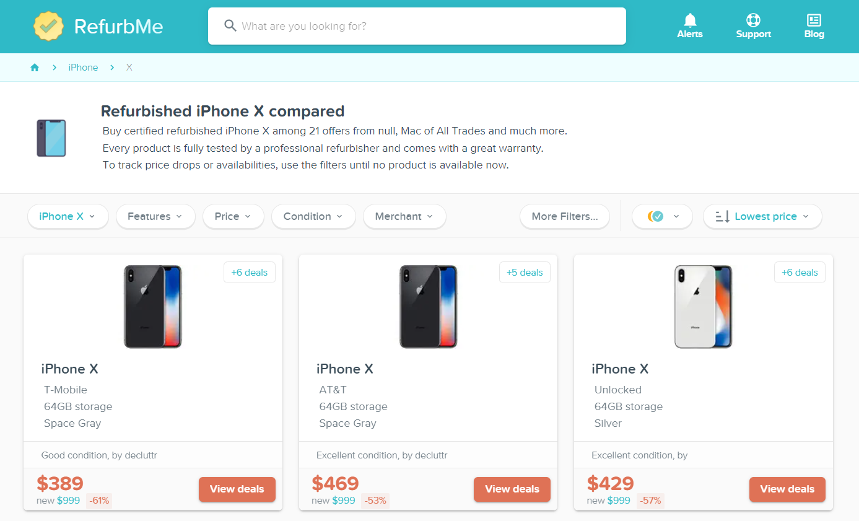Click the iPhone X category illustration icon
The width and height of the screenshot is (859, 521).
pyautogui.click(x=51, y=138)
